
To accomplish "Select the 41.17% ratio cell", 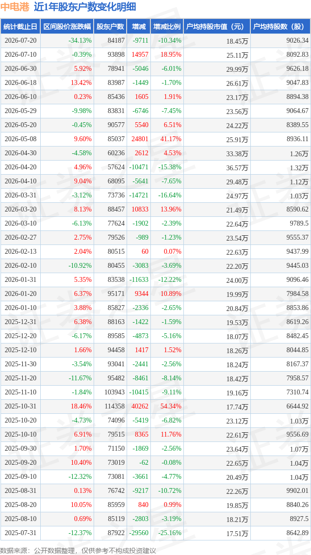I will click(171, 139).
